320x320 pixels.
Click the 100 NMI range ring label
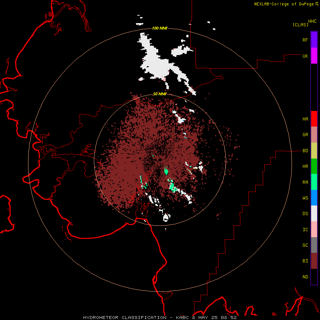point(160,28)
